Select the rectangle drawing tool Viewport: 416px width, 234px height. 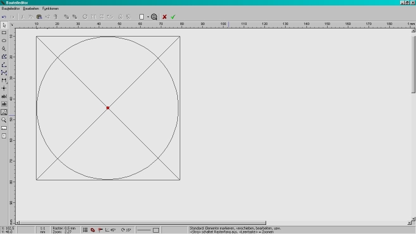tap(4, 33)
